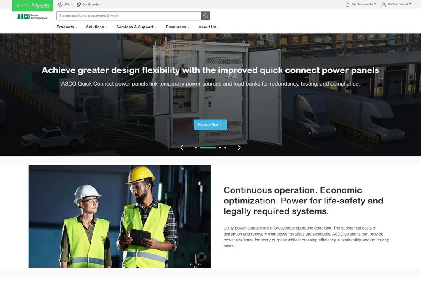
Task: Show previous carousel slide arrow
Action: pyautogui.click(x=182, y=147)
